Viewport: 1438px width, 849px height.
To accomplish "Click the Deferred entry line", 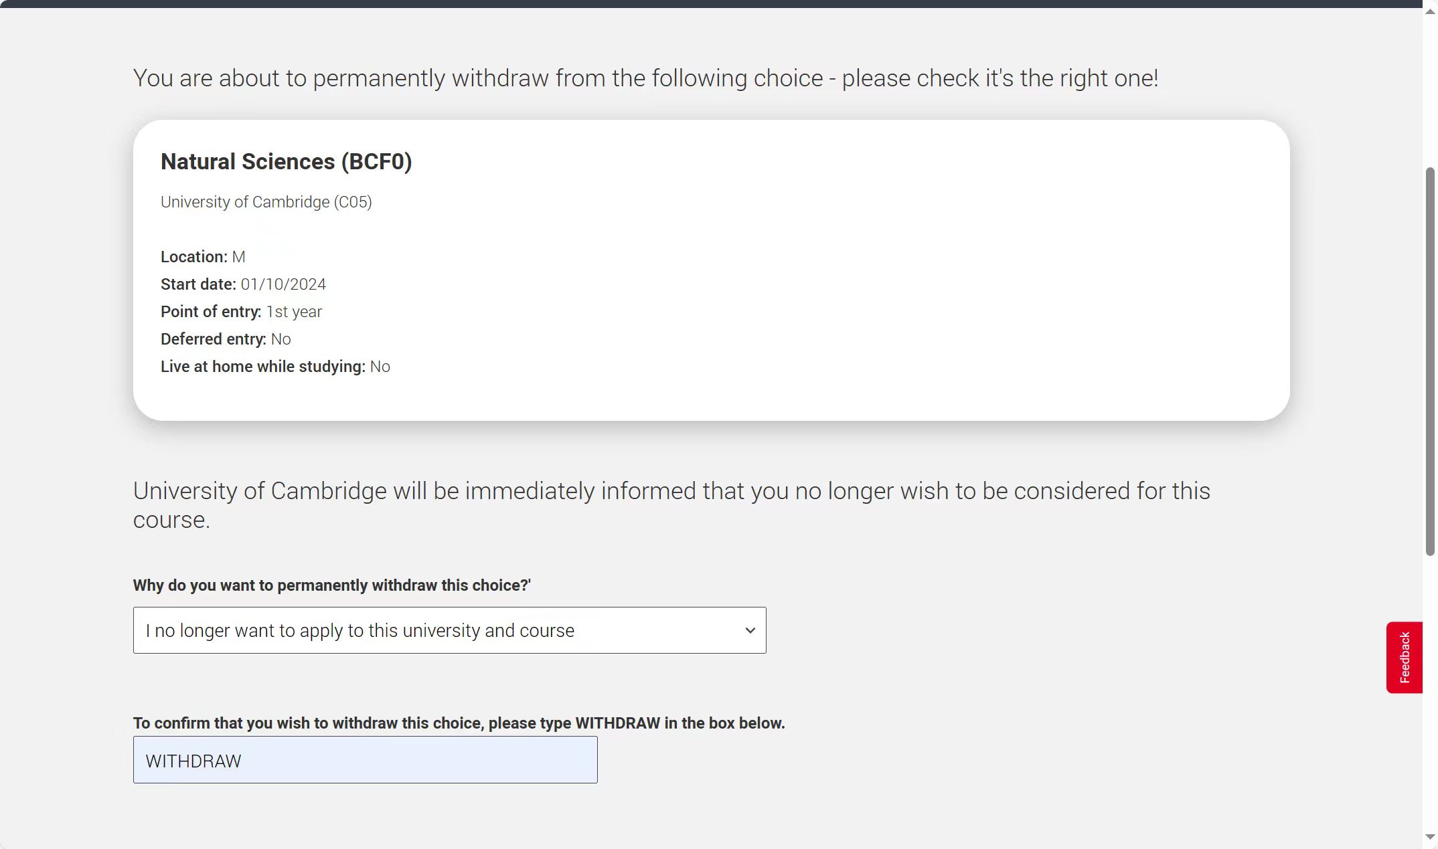I will (x=226, y=339).
